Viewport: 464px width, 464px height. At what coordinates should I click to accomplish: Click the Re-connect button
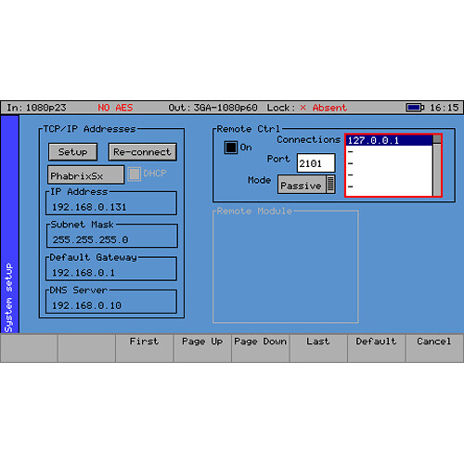[x=143, y=152]
